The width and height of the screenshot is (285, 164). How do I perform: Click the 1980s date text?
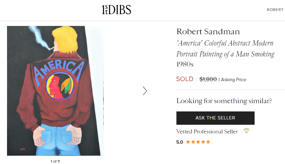pyautogui.click(x=185, y=64)
